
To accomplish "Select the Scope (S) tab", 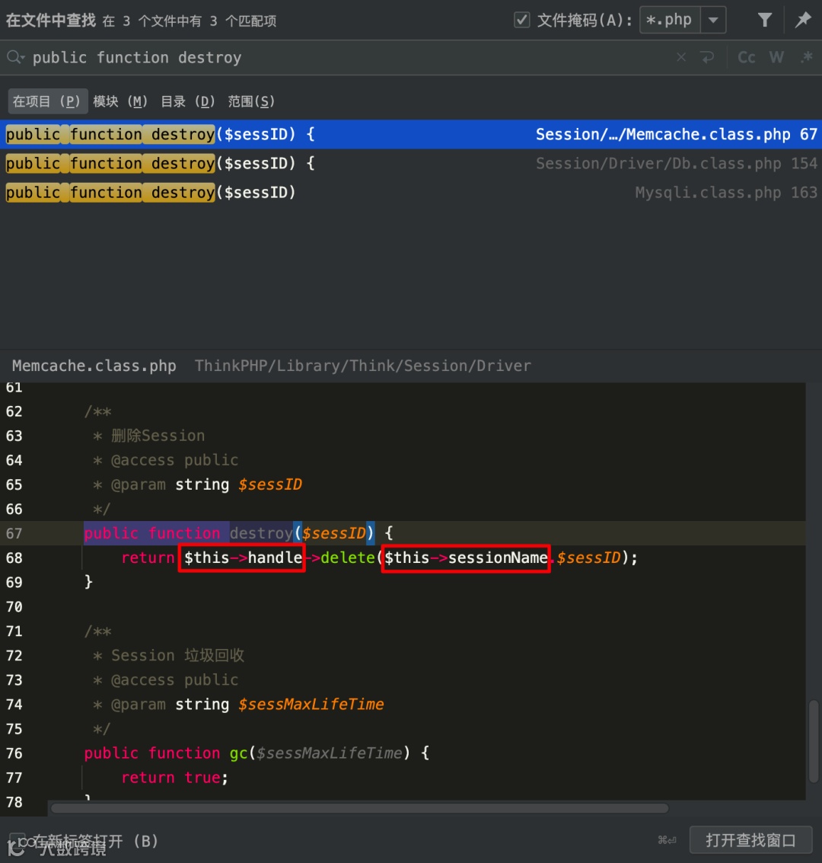I will (251, 101).
